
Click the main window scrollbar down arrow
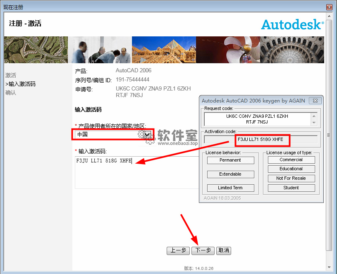(329, 267)
